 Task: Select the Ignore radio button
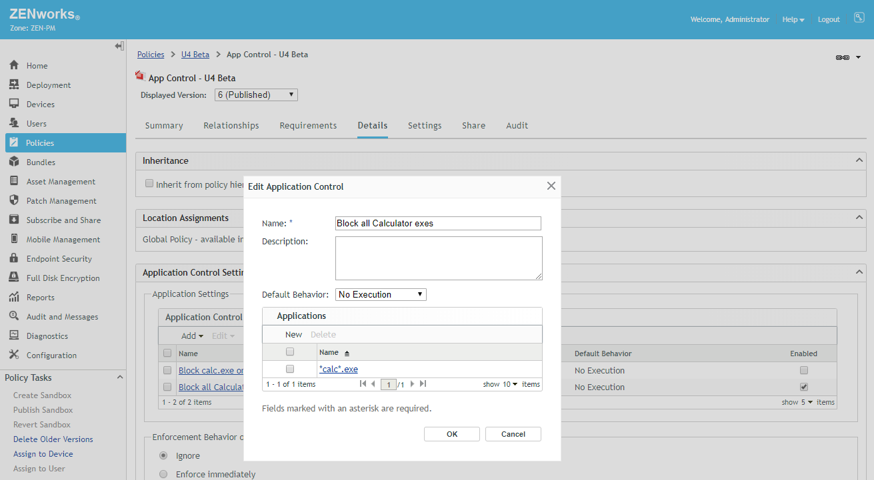point(163,455)
